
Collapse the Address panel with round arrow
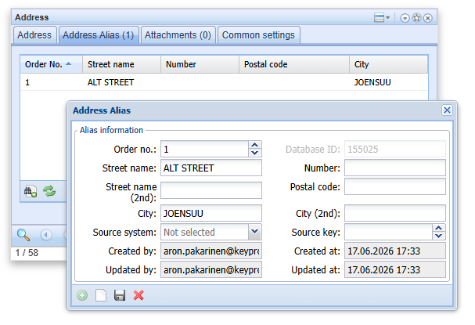pyautogui.click(x=405, y=18)
